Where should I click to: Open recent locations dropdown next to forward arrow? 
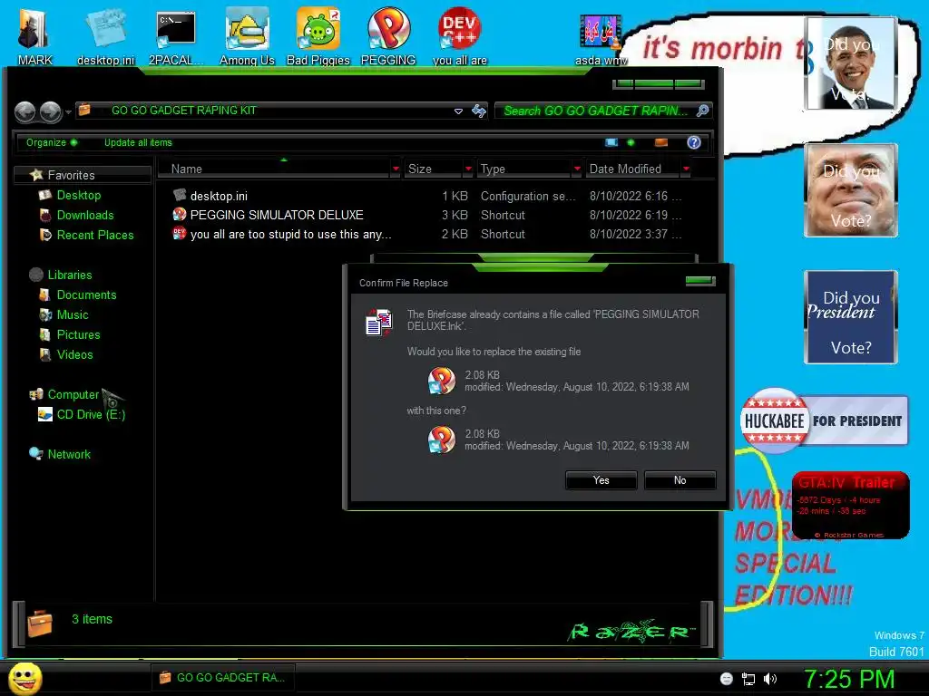(69, 111)
